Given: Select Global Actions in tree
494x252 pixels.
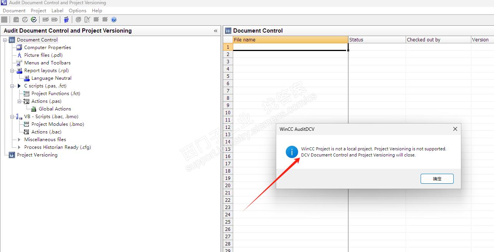Looking at the screenshot, I should click(55, 109).
